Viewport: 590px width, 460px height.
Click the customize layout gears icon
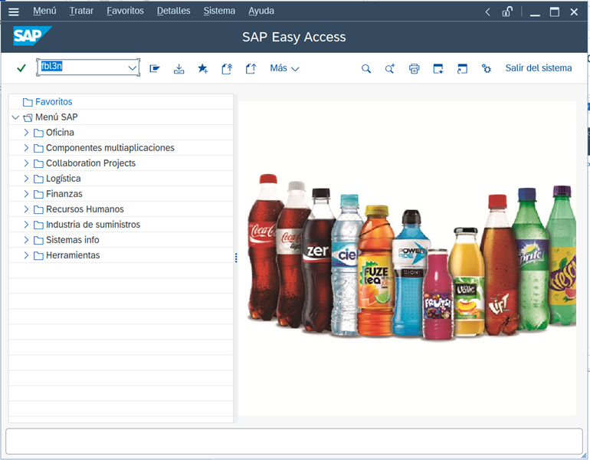[x=486, y=68]
